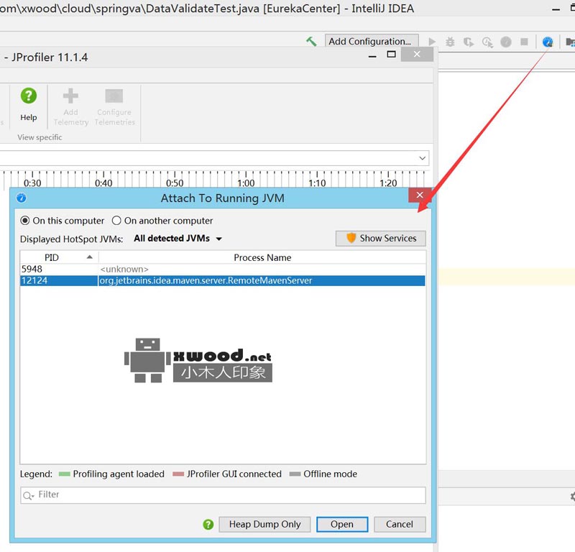Click the gear icon at IntelliJ right edge
The width and height of the screenshot is (575, 552).
[572, 496]
